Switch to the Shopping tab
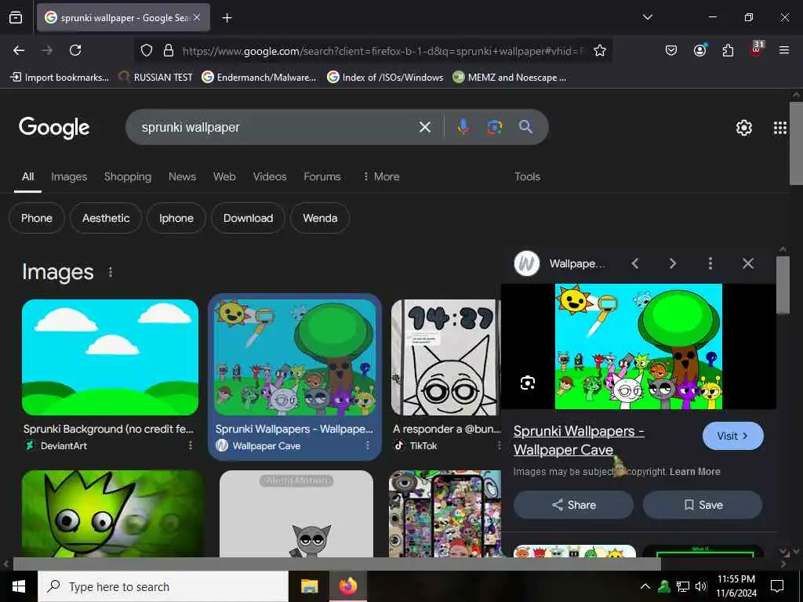Screen dimensions: 803x602 point(128,176)
